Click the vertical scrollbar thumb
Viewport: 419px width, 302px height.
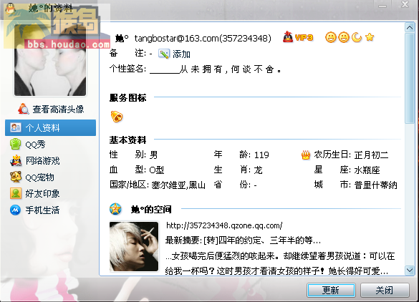pos(410,78)
